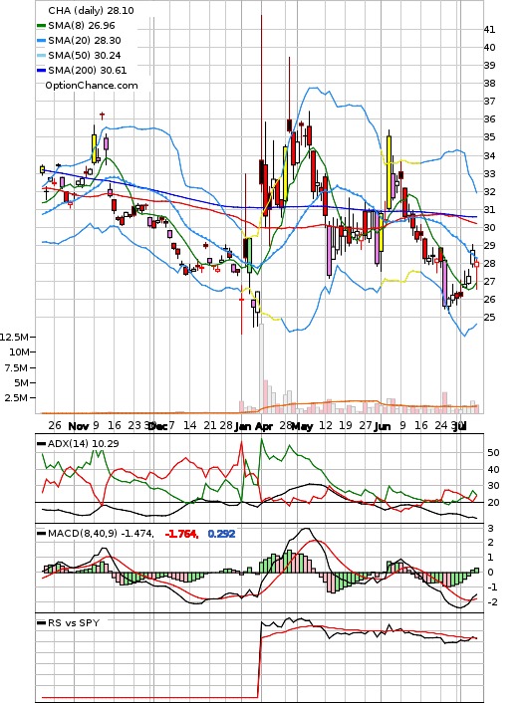This screenshot has height=703, width=524.
Task: Click the 10M volume axis label
Action: point(19,351)
